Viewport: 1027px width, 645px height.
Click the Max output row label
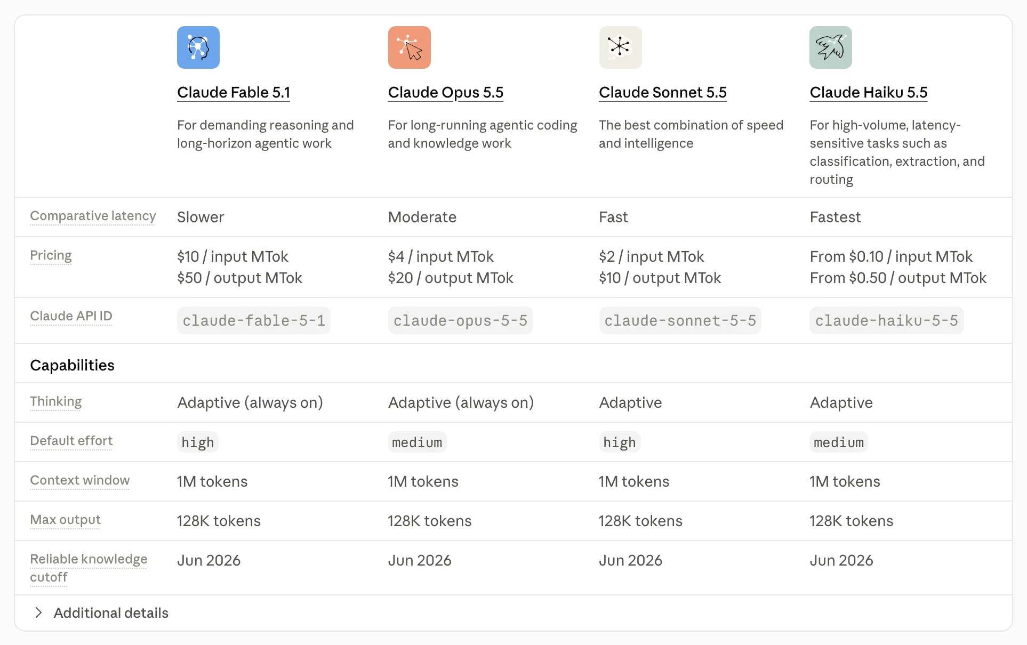(x=65, y=520)
